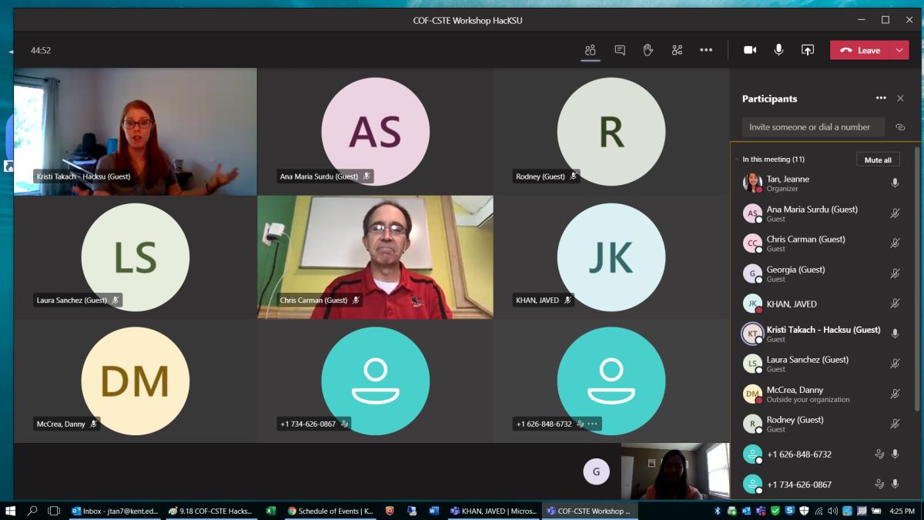Copy the meeting join link icon
Screen dimensions: 924x520
[900, 127]
